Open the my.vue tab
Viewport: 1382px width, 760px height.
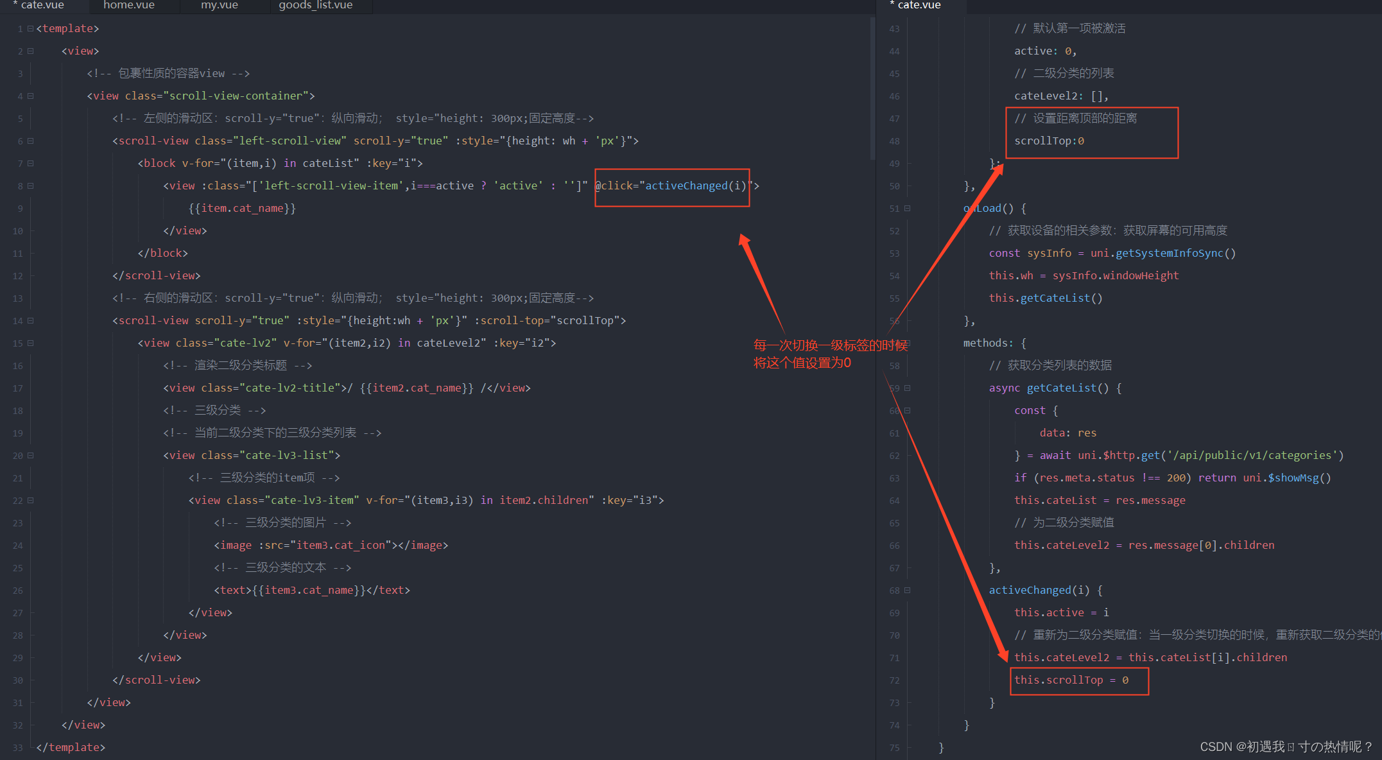point(220,5)
